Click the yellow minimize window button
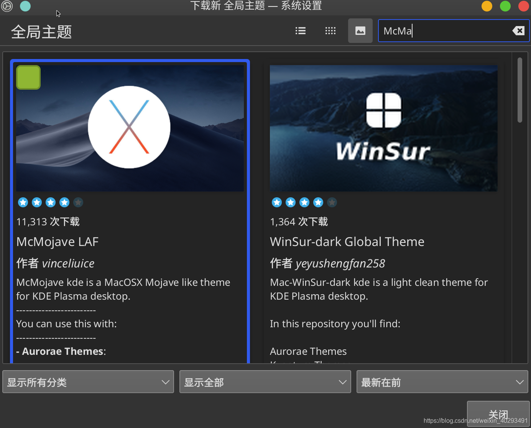 487,6
